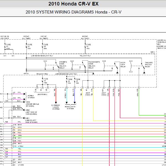Click the 'T29 PPL' wire label
This screenshot has height=166, width=166.
tap(13, 151)
